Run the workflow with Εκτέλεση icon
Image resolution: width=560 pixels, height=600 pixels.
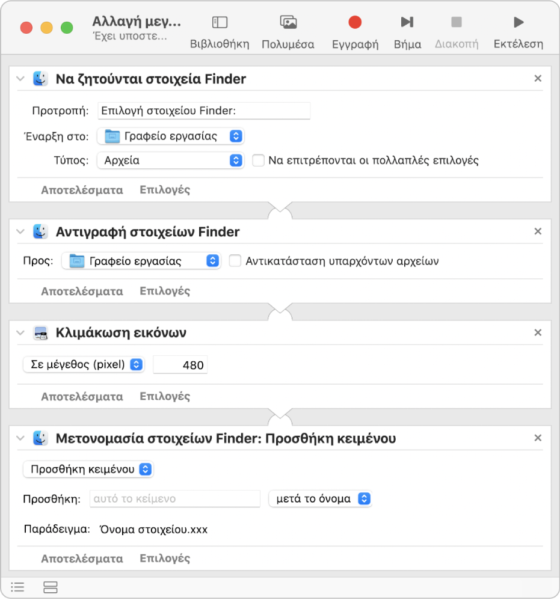tap(518, 23)
